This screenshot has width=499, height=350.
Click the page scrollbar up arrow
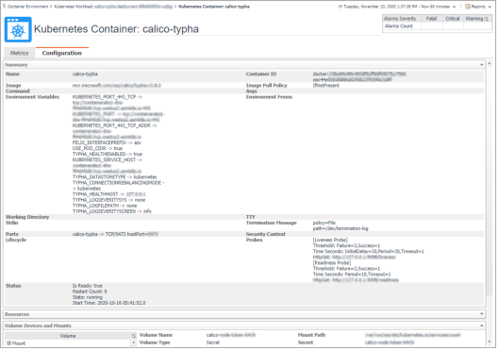tap(490, 64)
